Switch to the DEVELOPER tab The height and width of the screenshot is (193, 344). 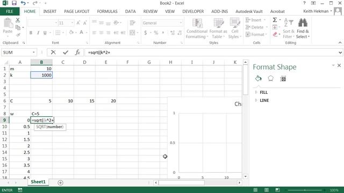[x=193, y=11]
